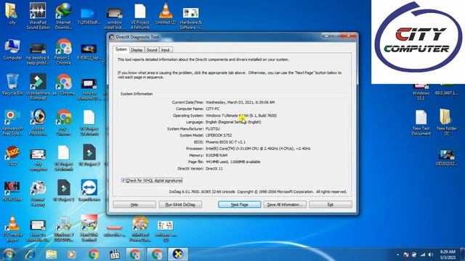Viewport: 465px width, 261px height.
Task: Switch to the Input tab
Action: [x=166, y=50]
